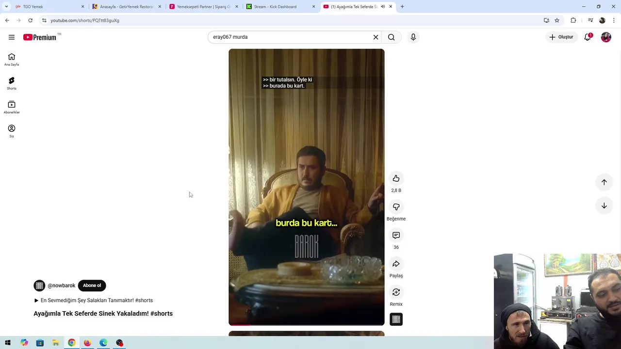Start voice search with the microphone
This screenshot has height=349, width=621.
[413, 37]
